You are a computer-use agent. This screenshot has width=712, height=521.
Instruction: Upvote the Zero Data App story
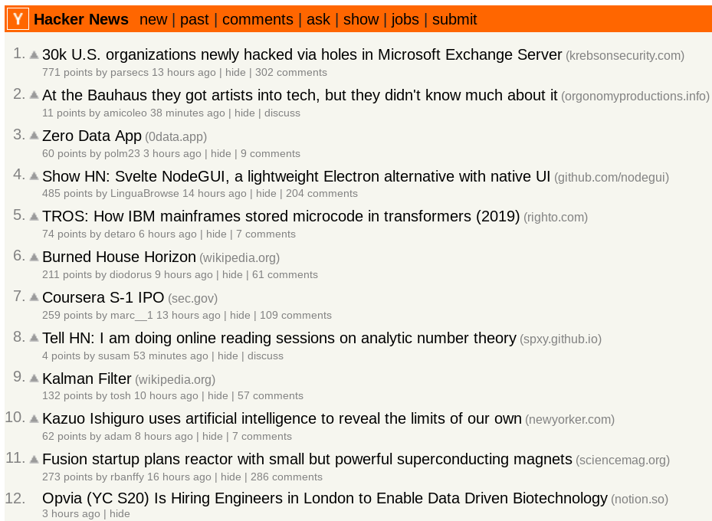(34, 136)
